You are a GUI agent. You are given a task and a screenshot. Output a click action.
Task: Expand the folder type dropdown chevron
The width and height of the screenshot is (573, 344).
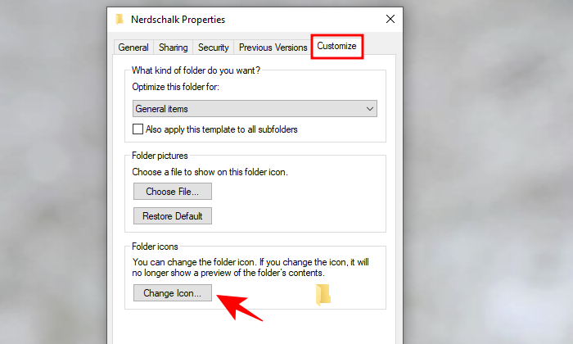click(x=370, y=109)
